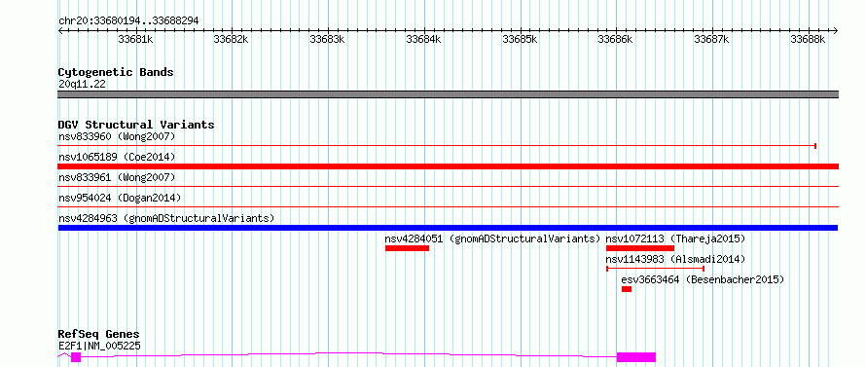866x367 pixels.
Task: Click the esv3663464 (Besenbacher2015) label
Action: (x=703, y=279)
